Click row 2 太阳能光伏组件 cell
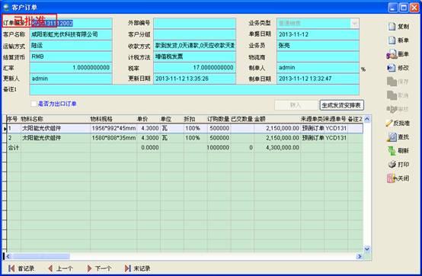 tap(55, 138)
